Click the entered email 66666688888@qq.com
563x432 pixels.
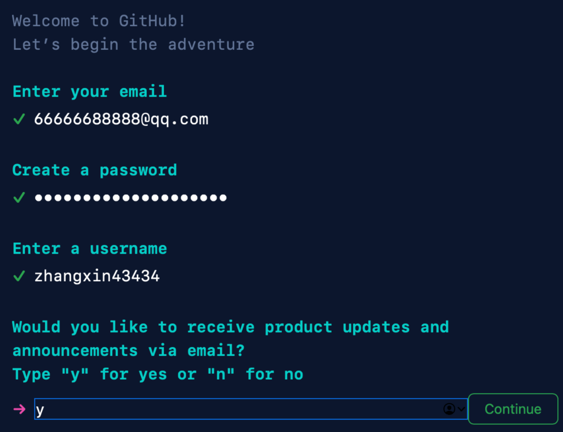[121, 119]
